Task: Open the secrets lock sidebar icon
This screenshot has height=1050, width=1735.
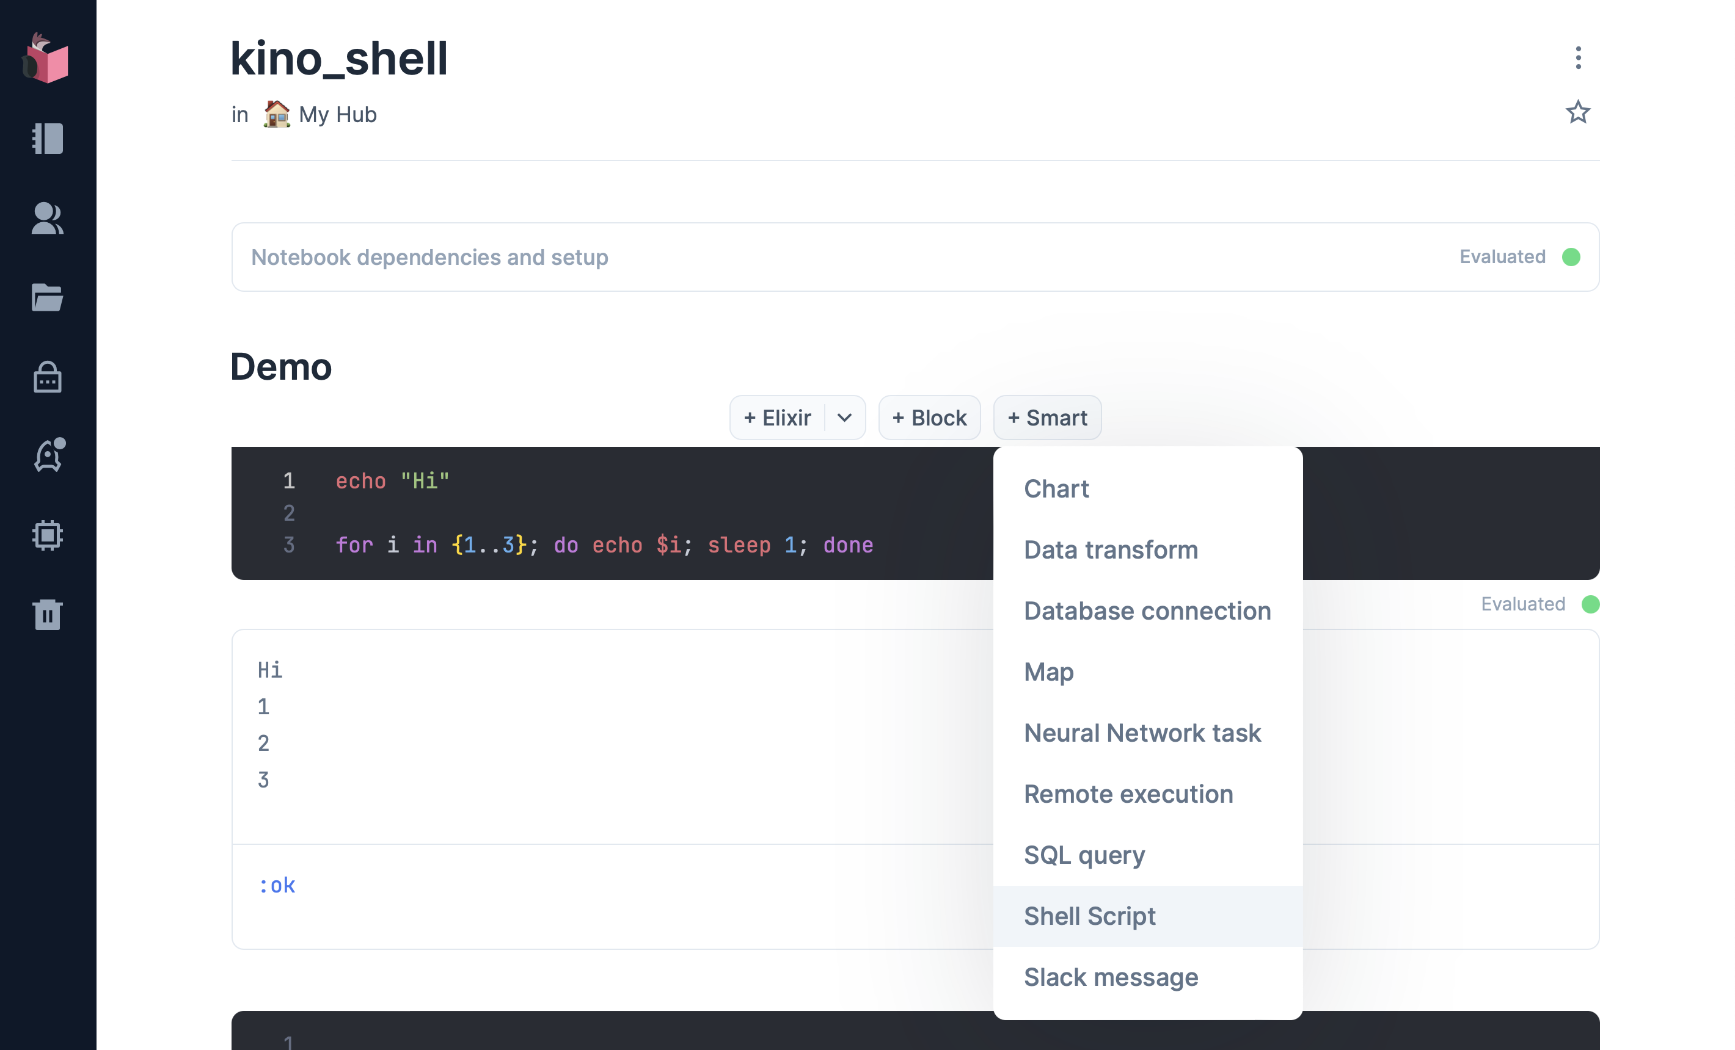Action: [x=47, y=377]
